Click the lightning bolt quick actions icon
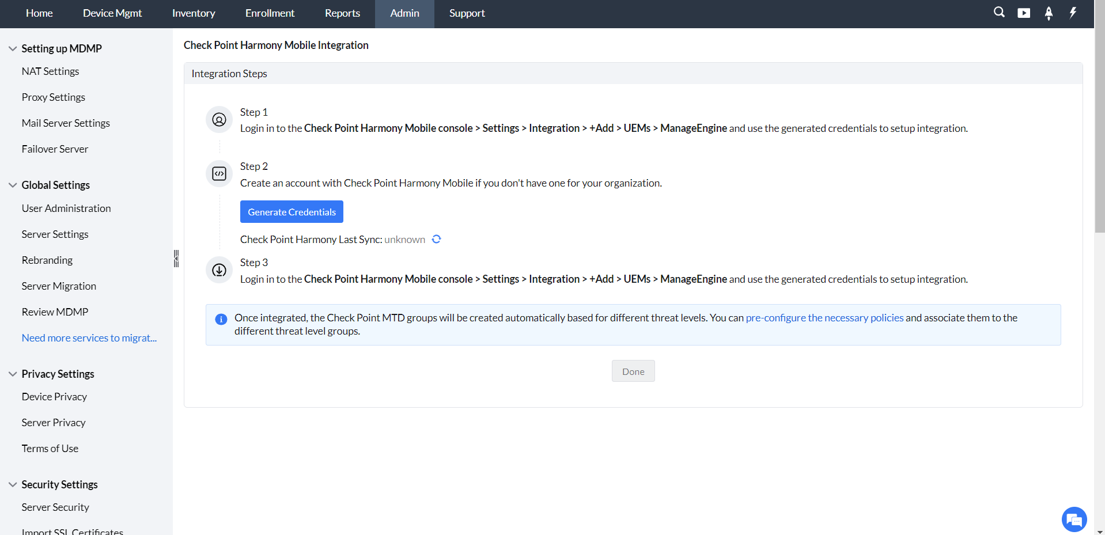Image resolution: width=1105 pixels, height=535 pixels. click(1073, 12)
